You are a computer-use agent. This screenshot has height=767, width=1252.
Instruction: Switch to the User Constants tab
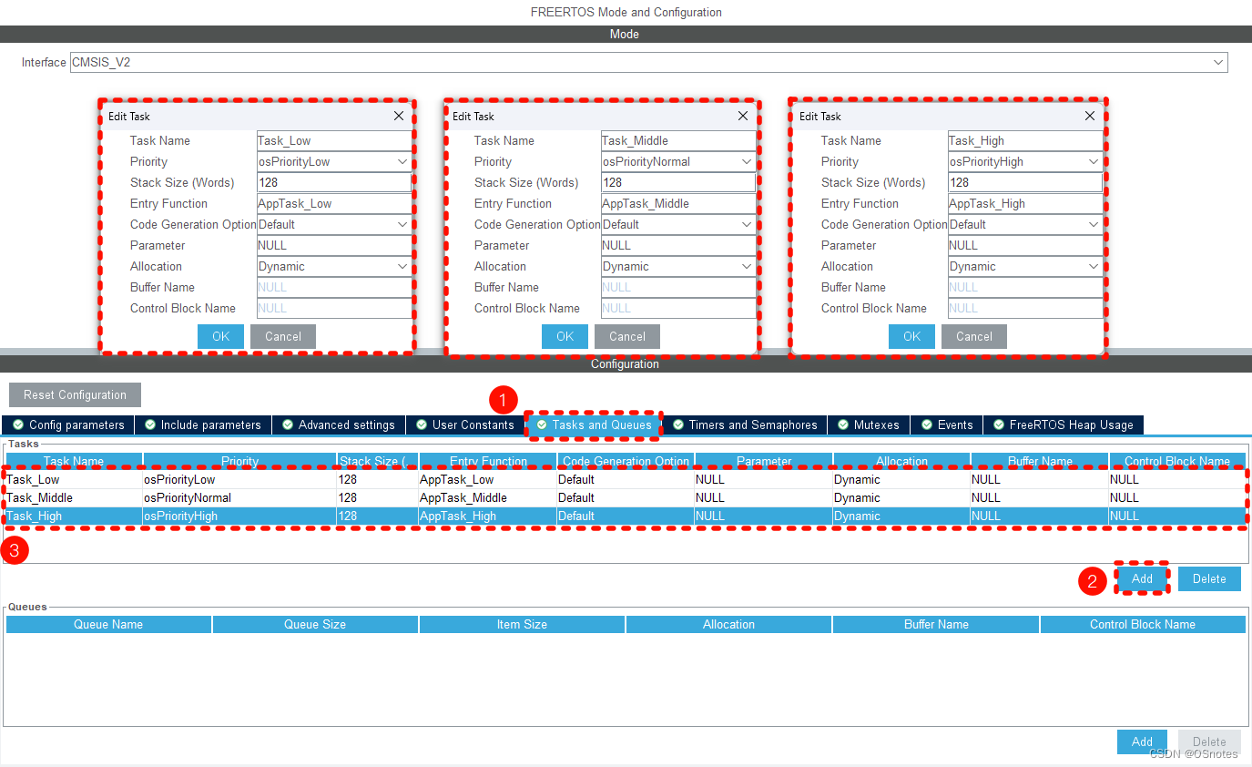click(x=465, y=424)
